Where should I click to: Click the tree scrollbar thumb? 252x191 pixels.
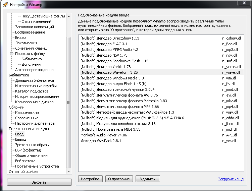click(x=69, y=103)
